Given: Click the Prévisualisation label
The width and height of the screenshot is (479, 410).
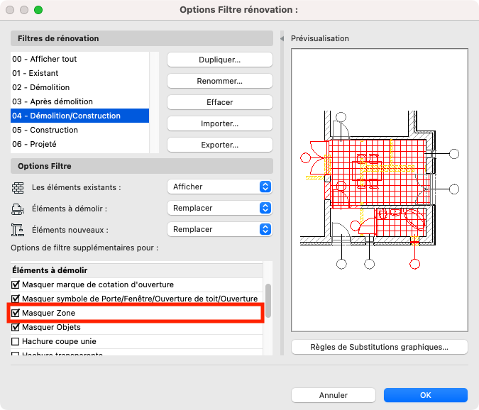Looking at the screenshot, I should click(x=320, y=38).
